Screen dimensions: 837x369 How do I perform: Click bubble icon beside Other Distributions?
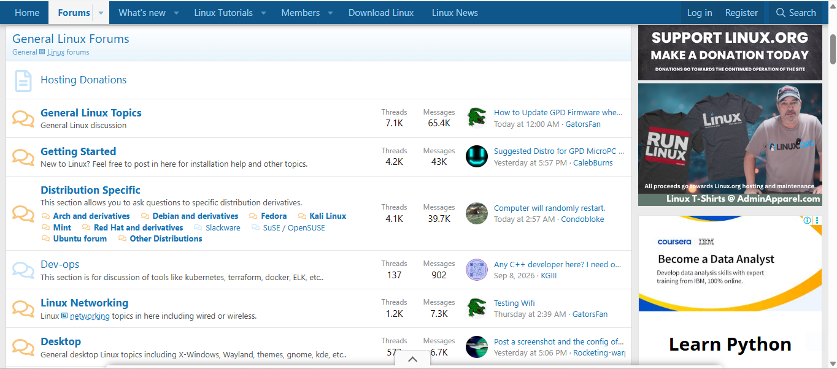click(123, 239)
